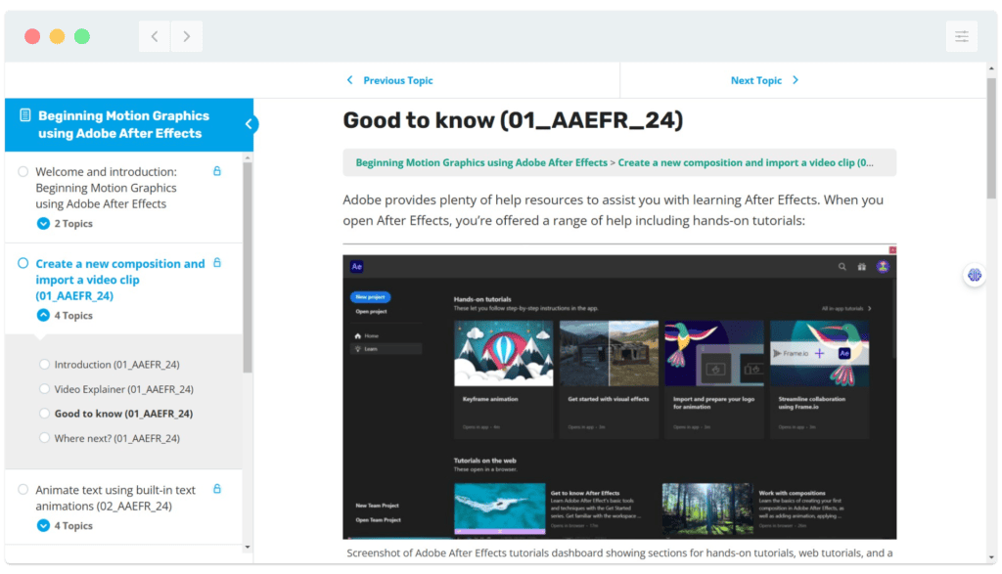Open Good to know (01_AAEFR_24) topic
The image size is (1002, 574).
pos(123,414)
